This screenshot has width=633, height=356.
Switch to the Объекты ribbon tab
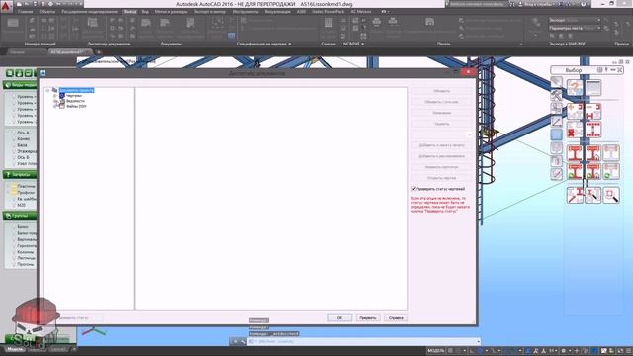coord(47,12)
